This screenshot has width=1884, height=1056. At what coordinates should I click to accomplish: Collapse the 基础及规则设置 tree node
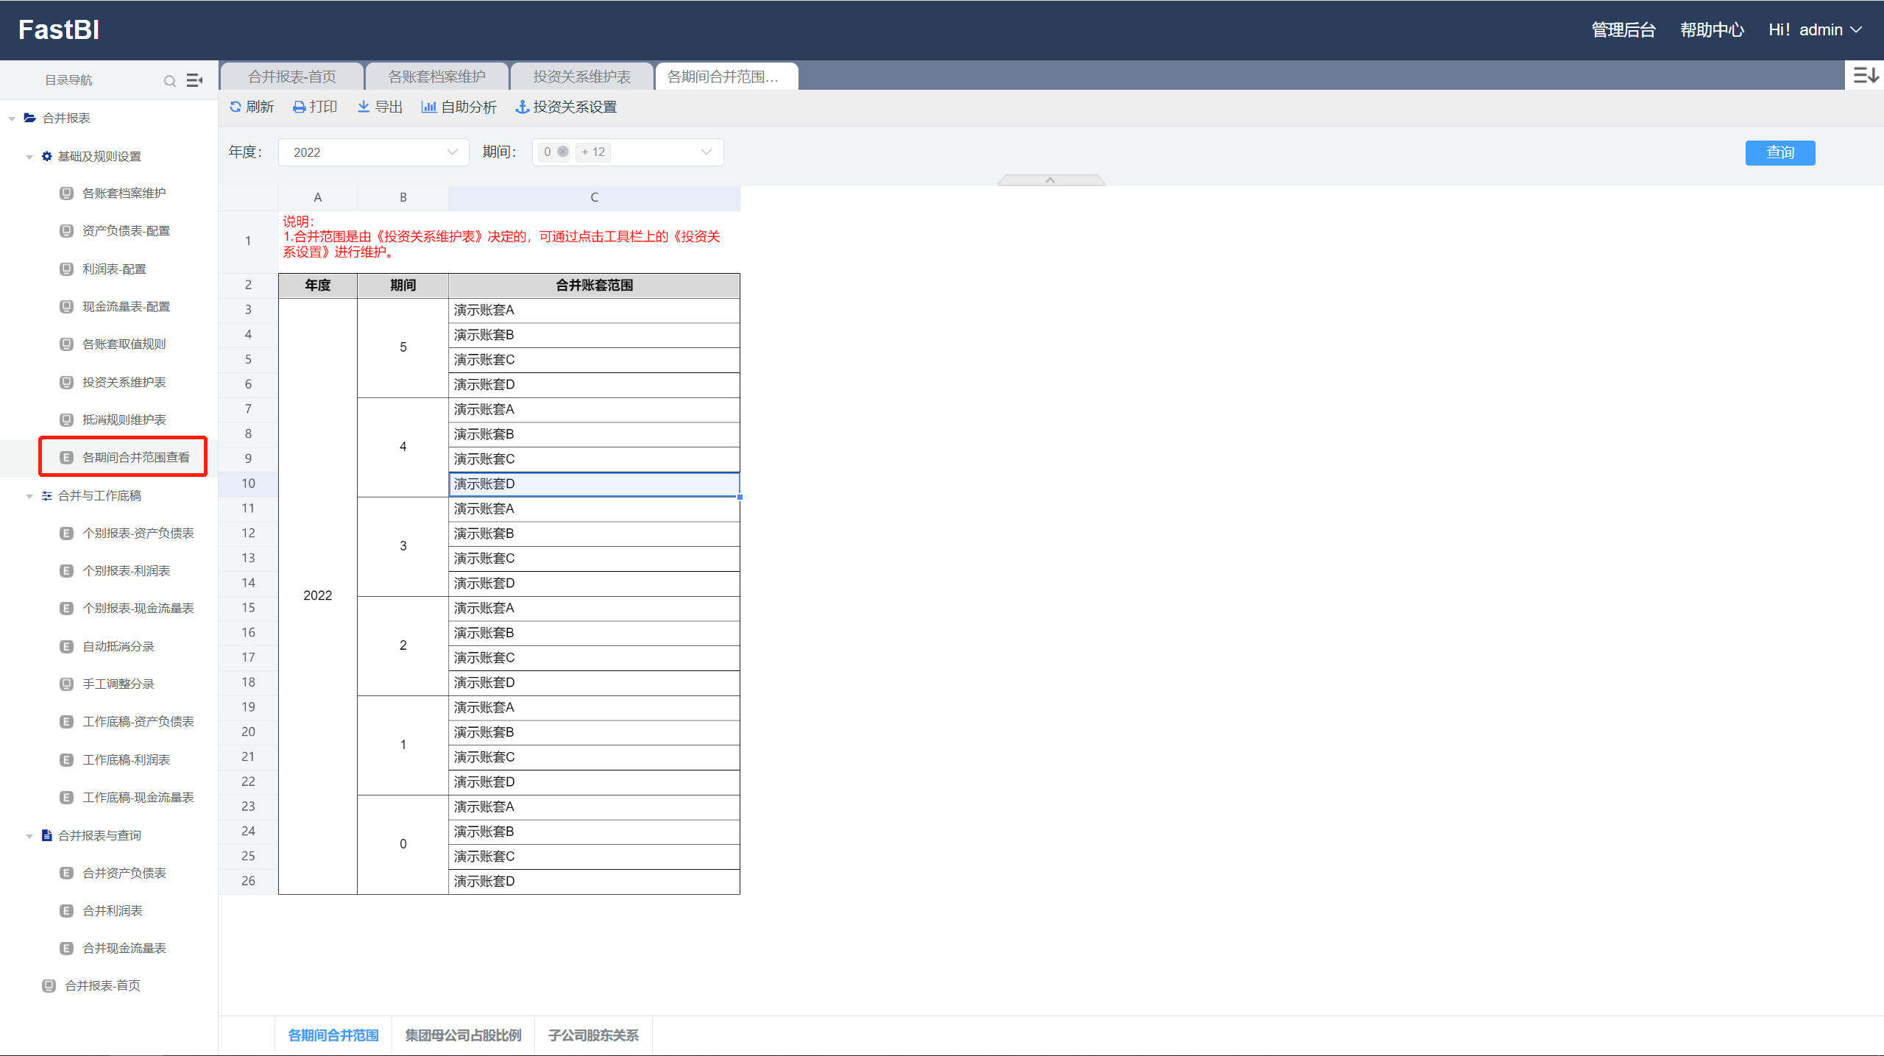click(29, 157)
